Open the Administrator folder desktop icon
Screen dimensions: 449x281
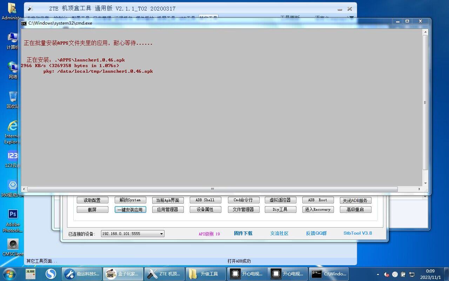[x=12, y=11]
